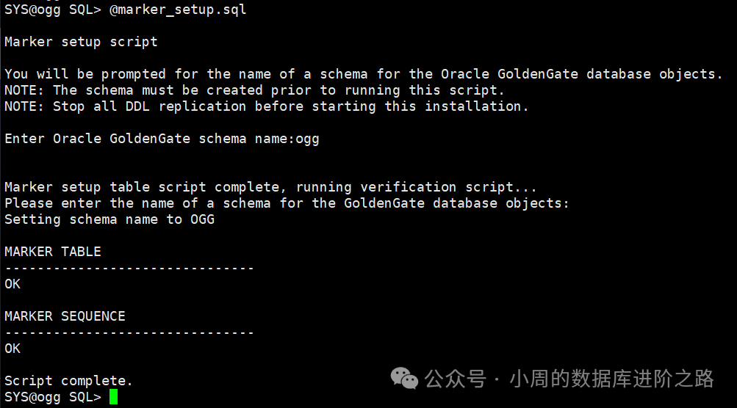Click the 'MARKER SEQUENCE' column header
737x408 pixels.
coord(65,316)
